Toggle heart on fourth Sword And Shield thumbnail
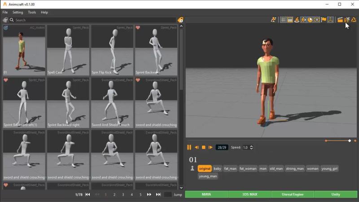Screen dimensions: 359x202 pos(138,80)
